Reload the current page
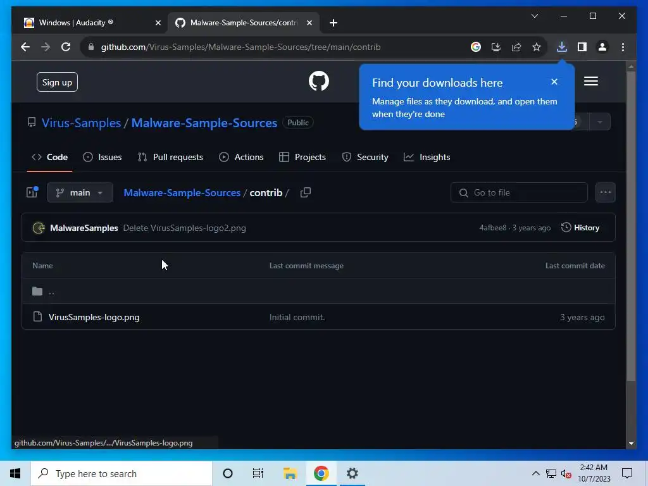 point(66,47)
